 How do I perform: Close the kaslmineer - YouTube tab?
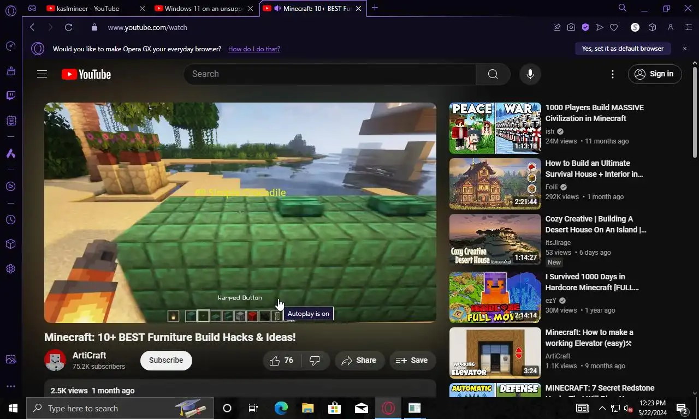[143, 9]
